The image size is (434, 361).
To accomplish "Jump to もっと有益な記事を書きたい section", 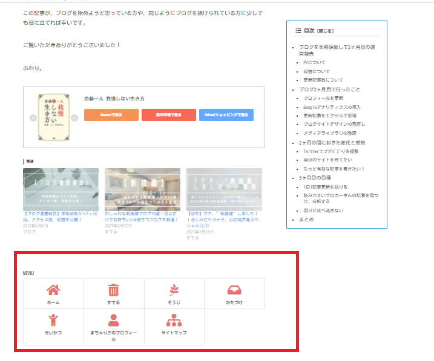I will (334, 169).
